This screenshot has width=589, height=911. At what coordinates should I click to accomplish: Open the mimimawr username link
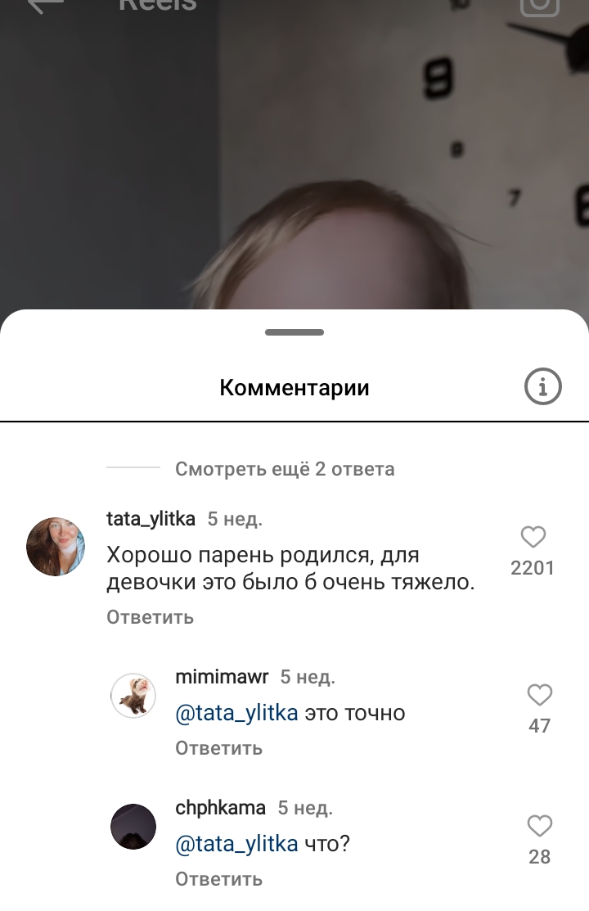(222, 677)
